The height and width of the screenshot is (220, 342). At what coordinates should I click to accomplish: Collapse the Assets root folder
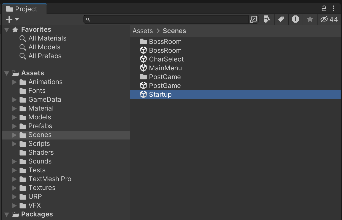[7, 73]
